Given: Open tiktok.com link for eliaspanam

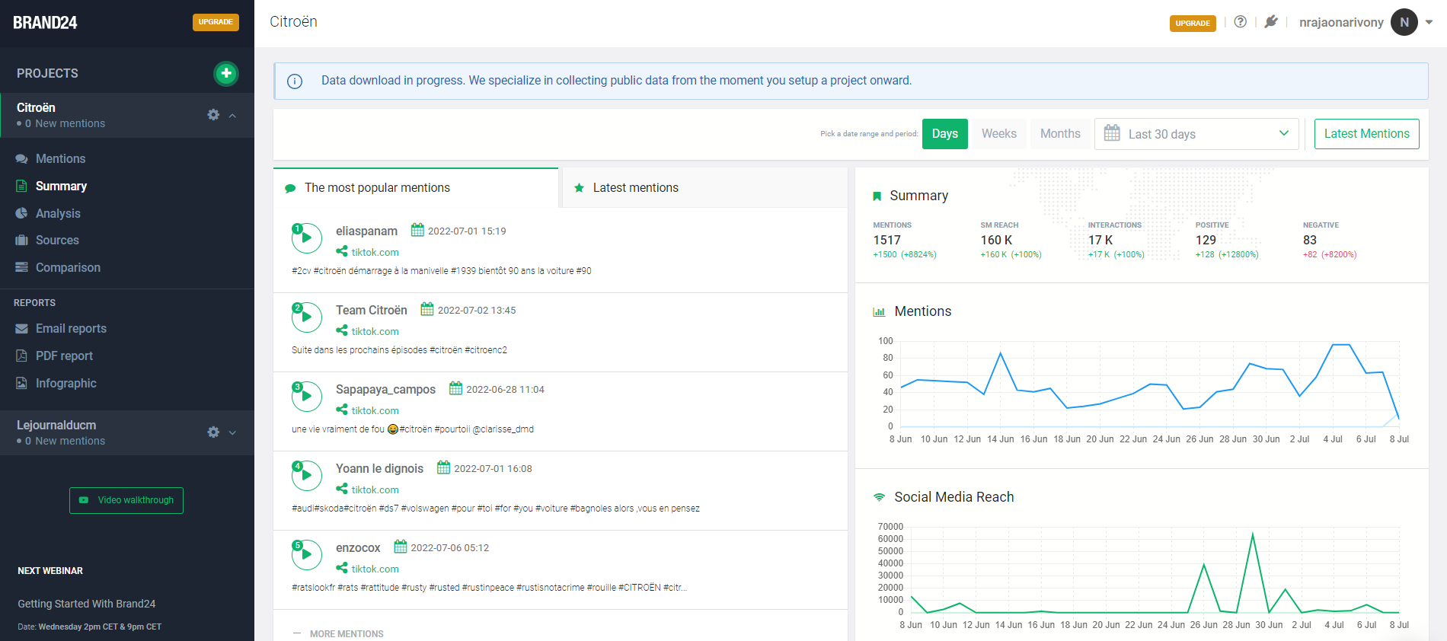Looking at the screenshot, I should click(375, 252).
